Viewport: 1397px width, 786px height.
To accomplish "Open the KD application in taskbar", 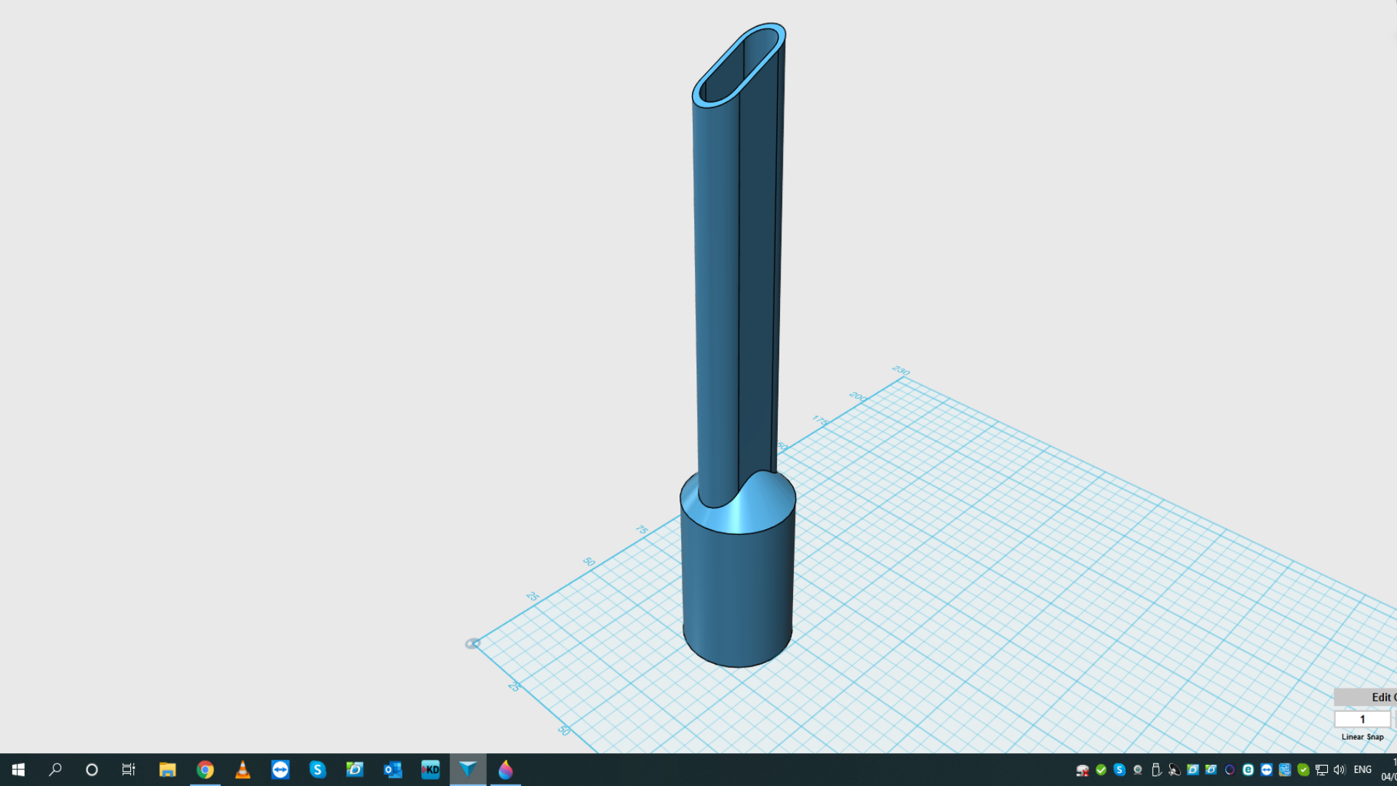I will [x=431, y=769].
